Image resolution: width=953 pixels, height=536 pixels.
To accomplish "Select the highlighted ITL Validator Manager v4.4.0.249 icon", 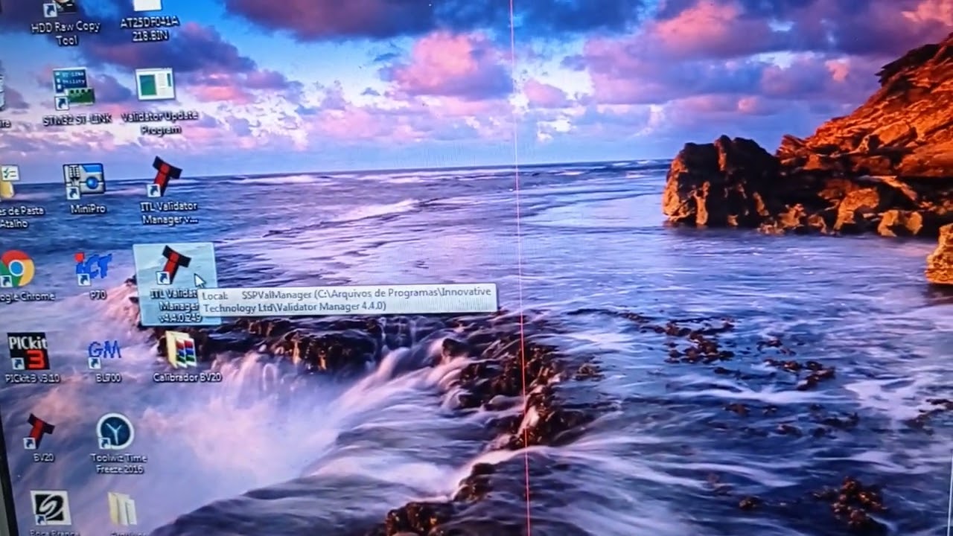I will (173, 285).
